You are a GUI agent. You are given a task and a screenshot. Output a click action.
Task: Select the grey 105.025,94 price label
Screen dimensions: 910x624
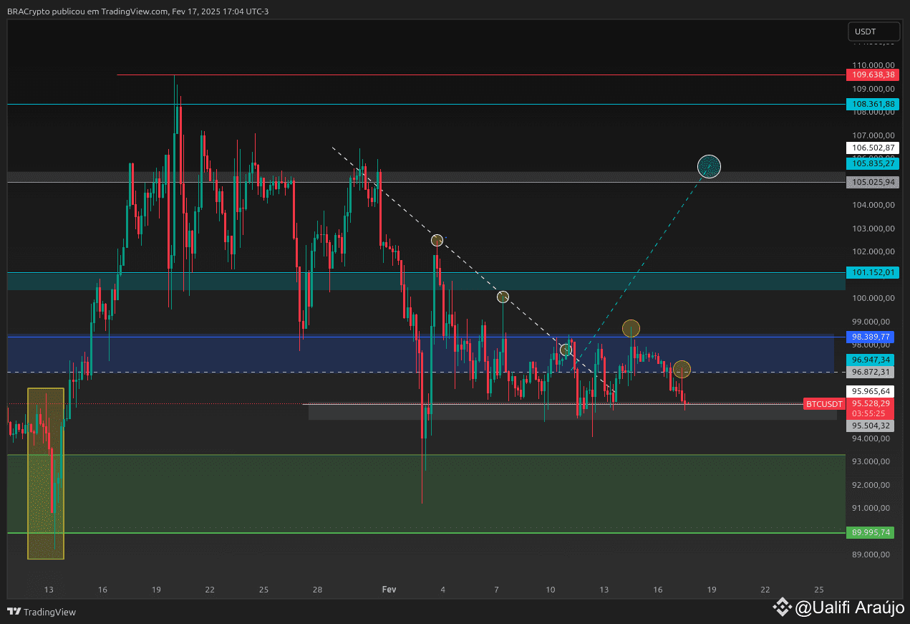coord(871,182)
